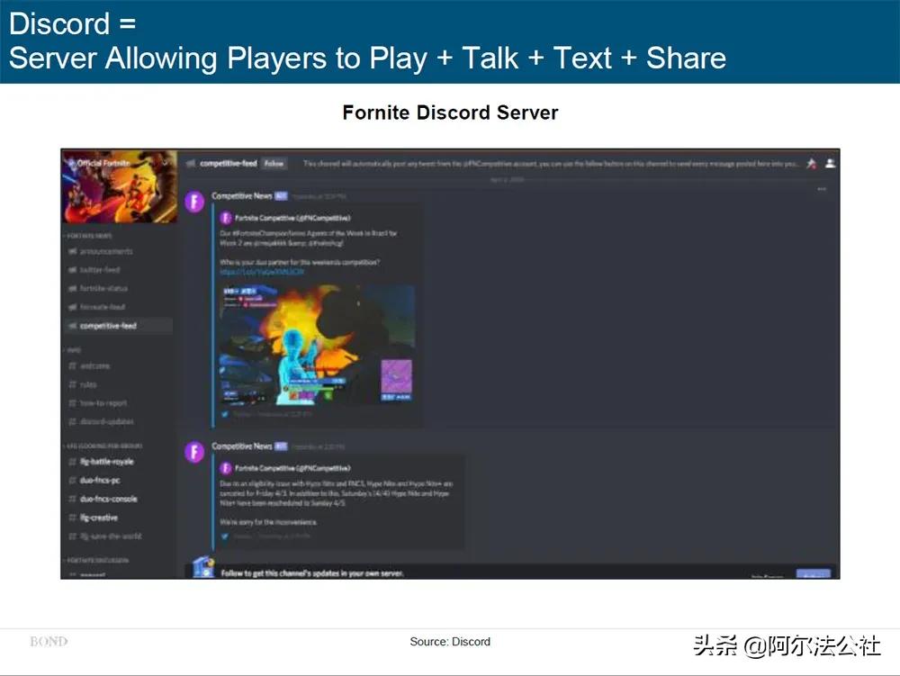Click the date divider above the first message
Viewport: 900px width, 676px height.
pos(508,180)
